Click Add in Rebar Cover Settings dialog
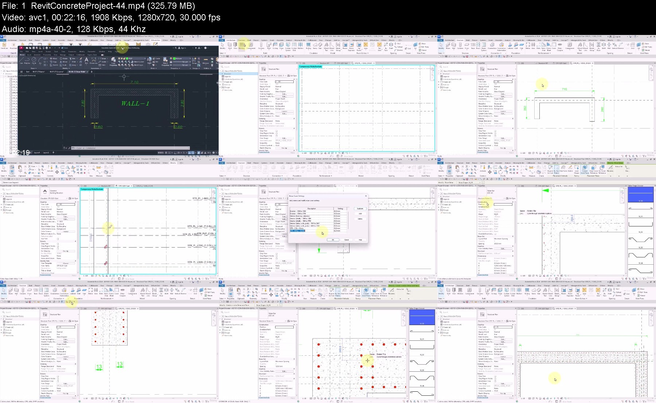 click(x=360, y=214)
